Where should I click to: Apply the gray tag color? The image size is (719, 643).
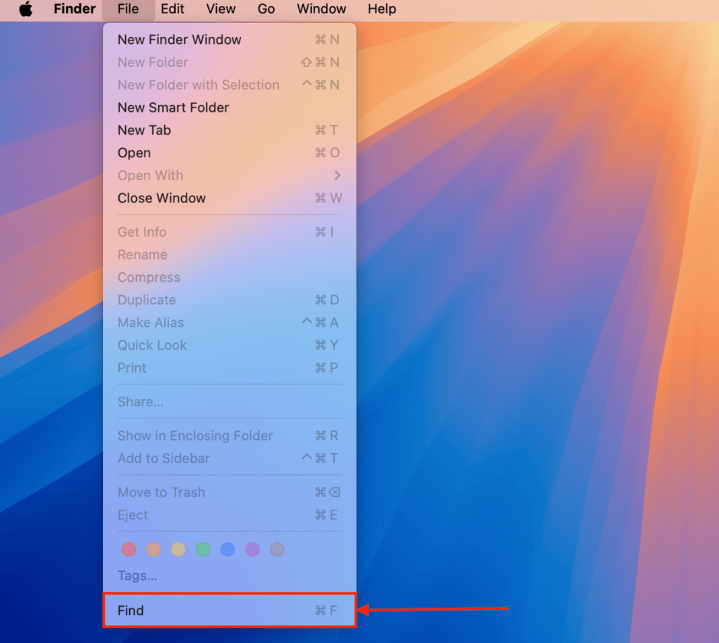(x=277, y=550)
